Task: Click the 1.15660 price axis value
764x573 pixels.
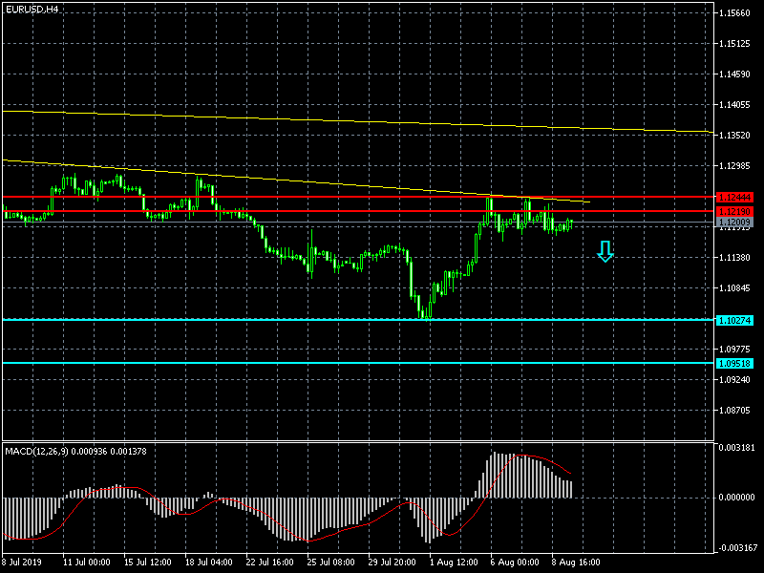Action: click(x=734, y=13)
